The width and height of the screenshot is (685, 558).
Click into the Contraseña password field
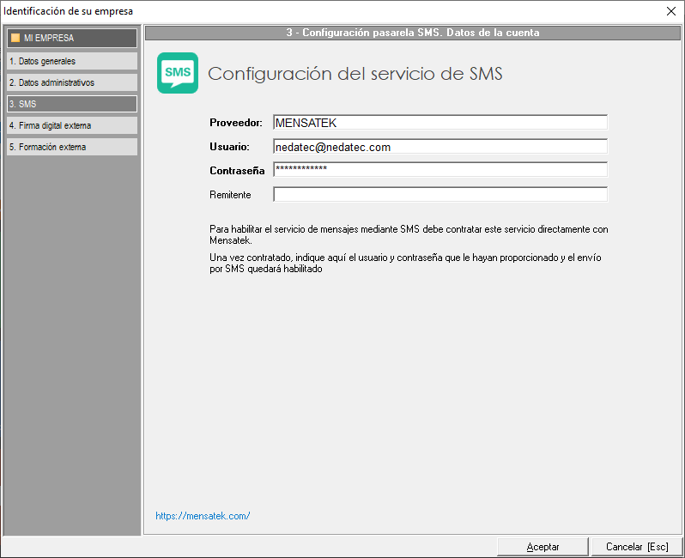coord(439,170)
